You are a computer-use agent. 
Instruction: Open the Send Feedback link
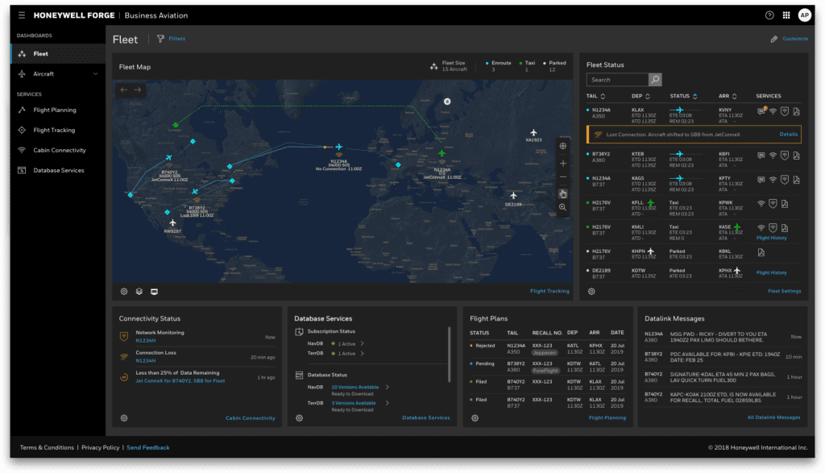(x=147, y=447)
